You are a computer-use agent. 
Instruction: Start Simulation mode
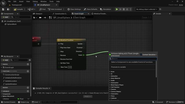click(x=106, y=9)
